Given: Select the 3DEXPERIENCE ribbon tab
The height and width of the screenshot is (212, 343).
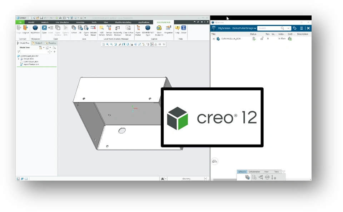Looking at the screenshot, I should coord(163,22).
